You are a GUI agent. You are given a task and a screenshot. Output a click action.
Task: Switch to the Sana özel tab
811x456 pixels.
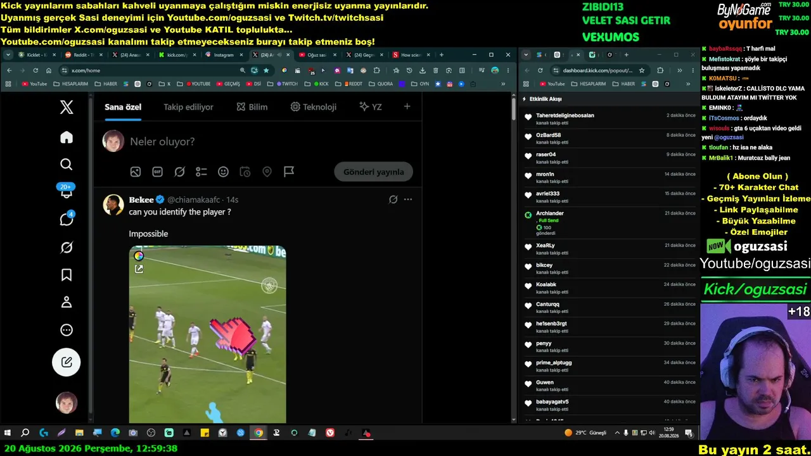123,107
